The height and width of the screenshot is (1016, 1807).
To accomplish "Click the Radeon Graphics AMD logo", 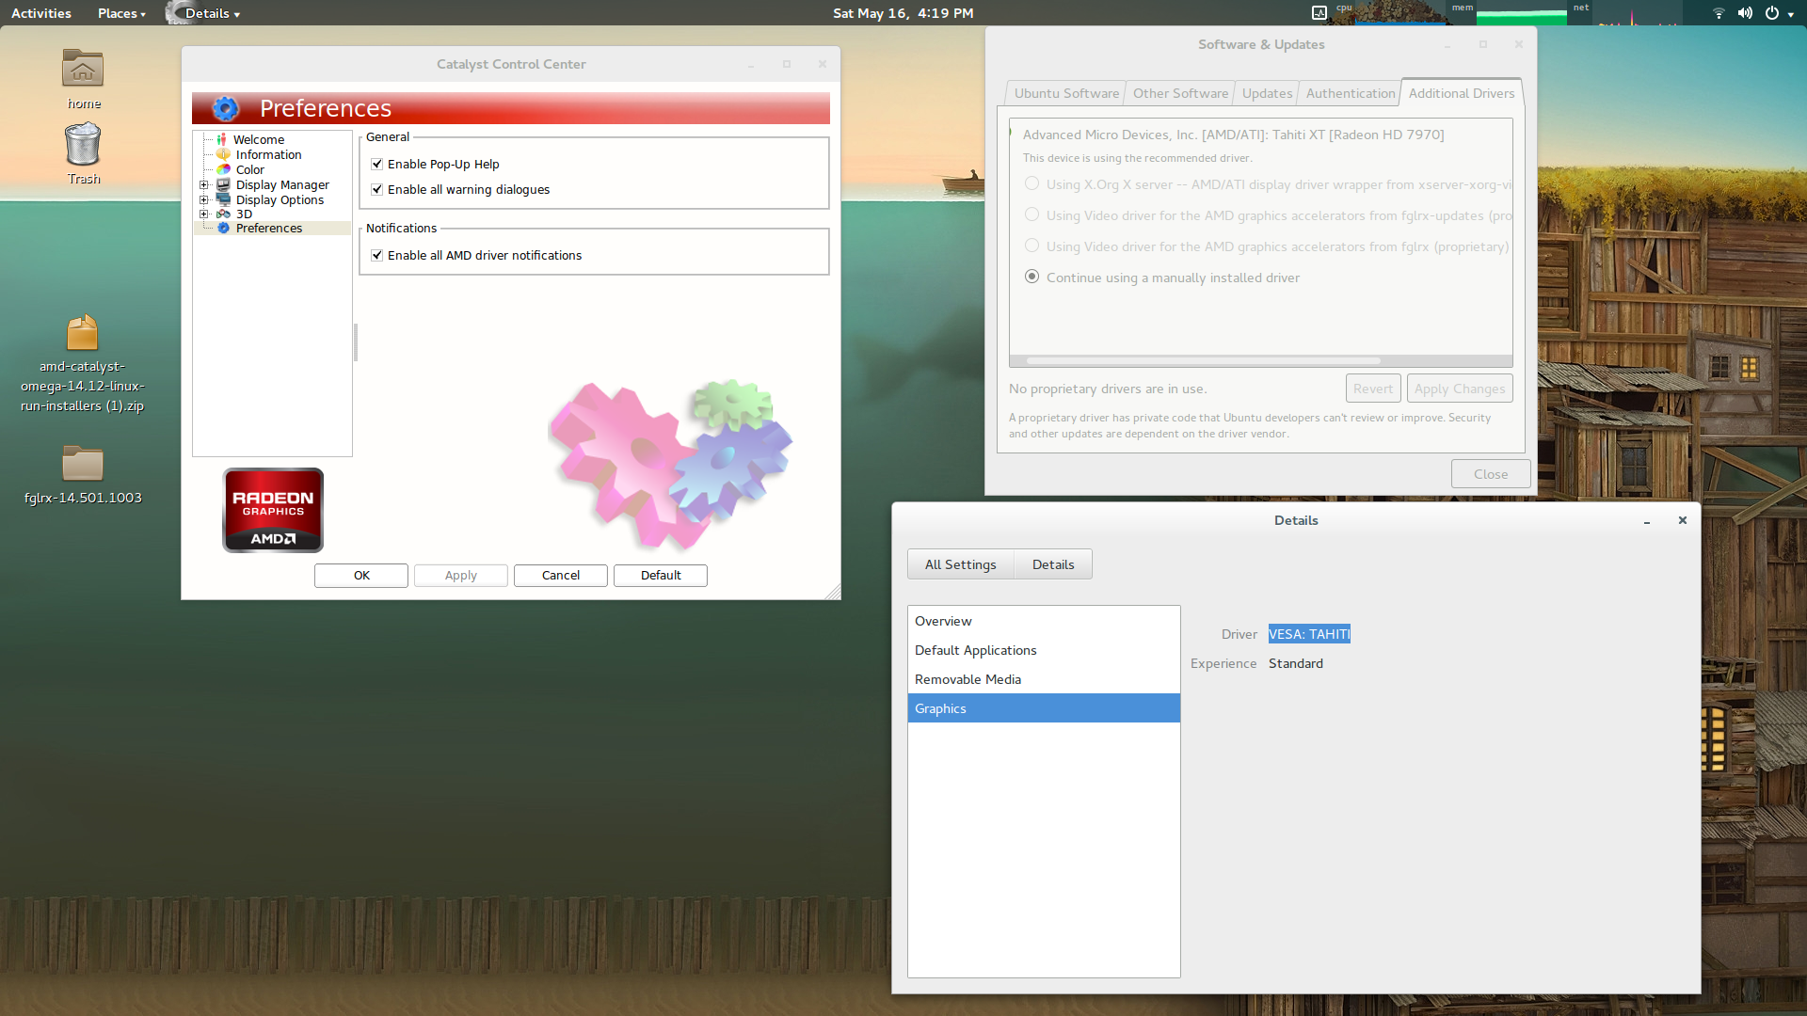I will click(x=272, y=509).
